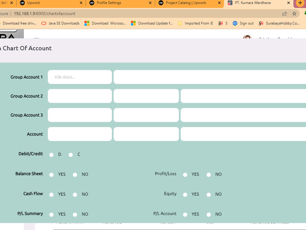Click last Group Account 3 field
Screen dimensions: 306x230
(x=243, y=115)
